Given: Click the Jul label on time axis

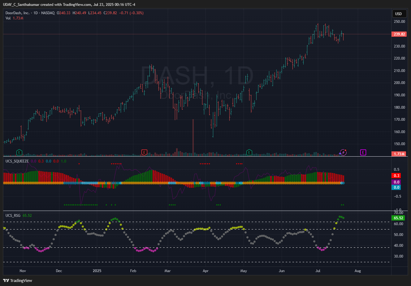Looking at the screenshot, I should click(x=318, y=271).
